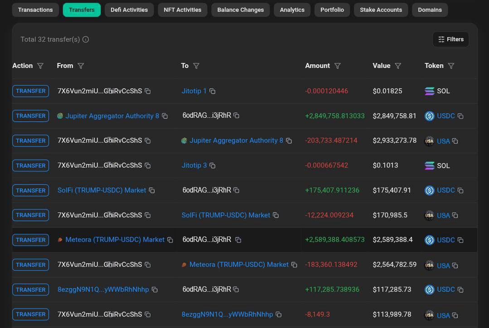Copy Meteora (TRUMP-USDC) Market To address
The height and width of the screenshot is (328, 489).
click(x=294, y=265)
